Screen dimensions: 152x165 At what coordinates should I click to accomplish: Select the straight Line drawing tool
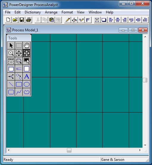(x=11, y=84)
